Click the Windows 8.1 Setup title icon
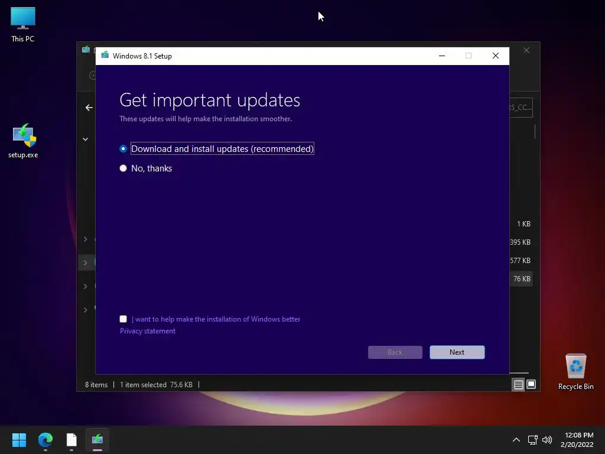The width and height of the screenshot is (605, 454). 105,56
